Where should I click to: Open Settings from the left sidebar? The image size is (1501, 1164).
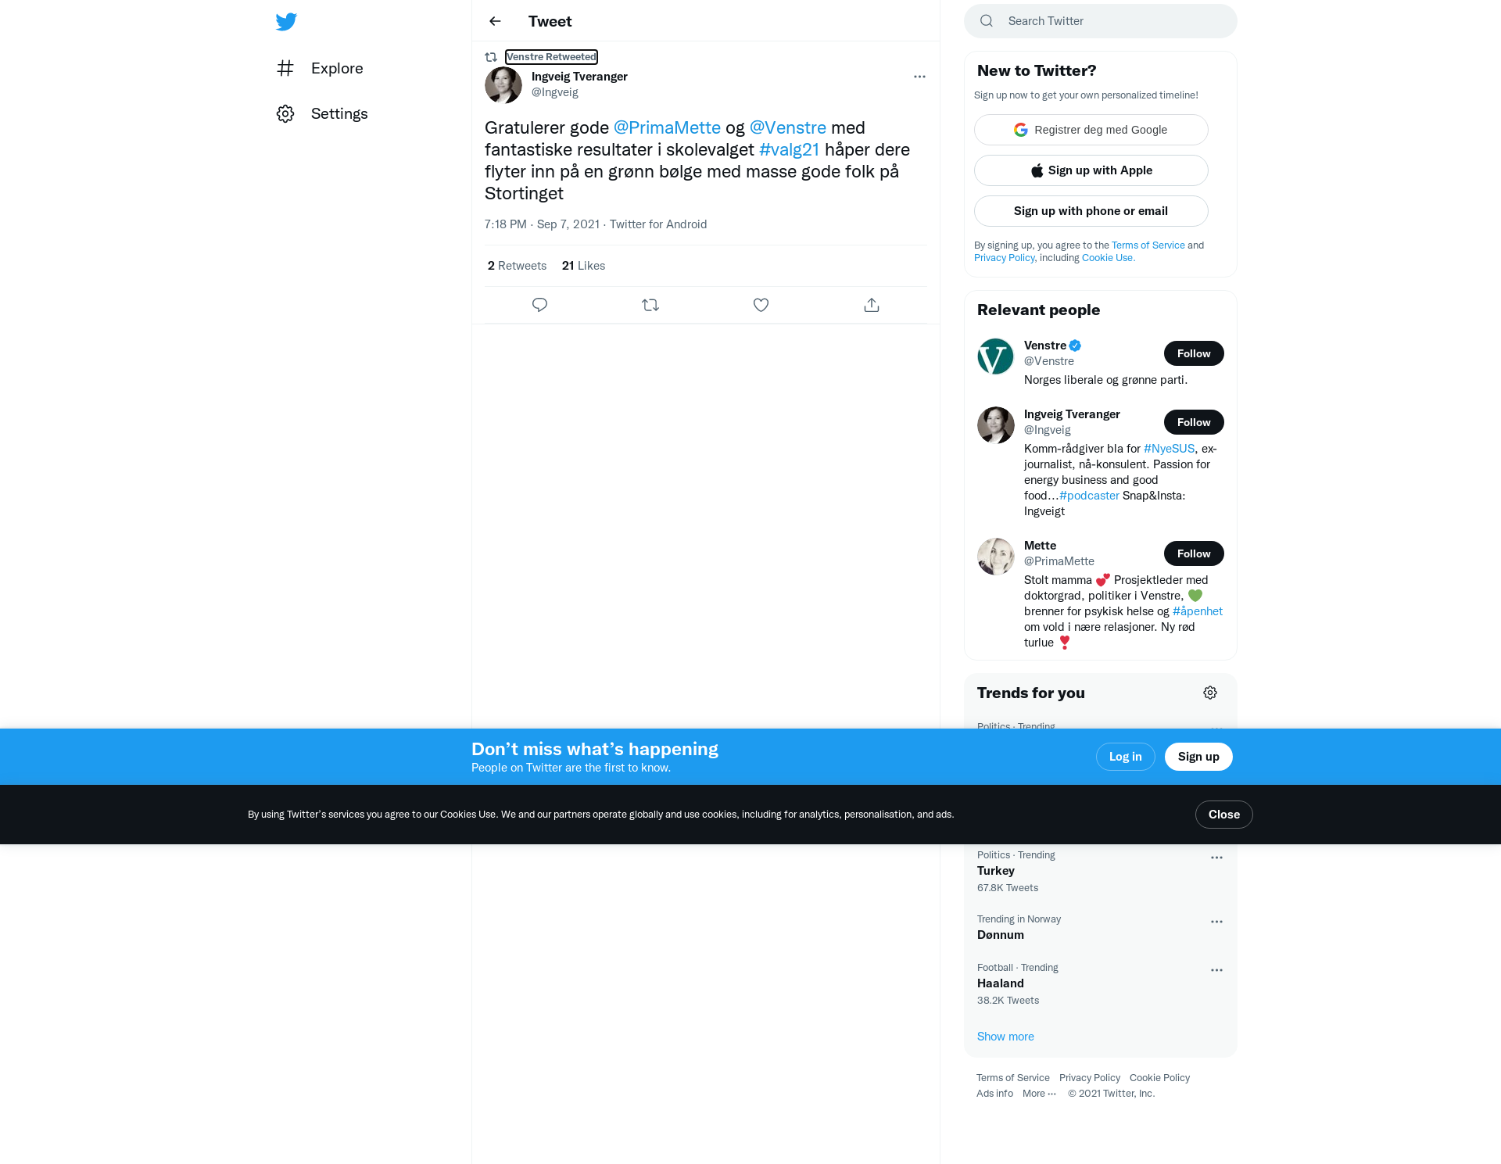coord(322,113)
